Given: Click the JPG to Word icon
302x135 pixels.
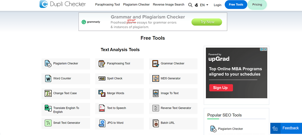Looking at the screenshot, I should (102, 123).
